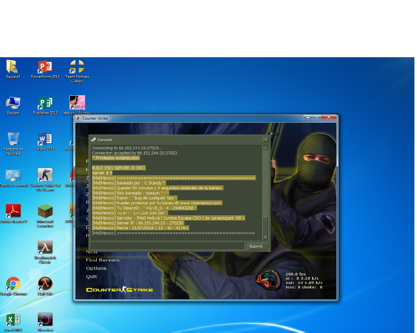Open Deathmatch Classic shortcut
The image size is (417, 333).
click(45, 252)
